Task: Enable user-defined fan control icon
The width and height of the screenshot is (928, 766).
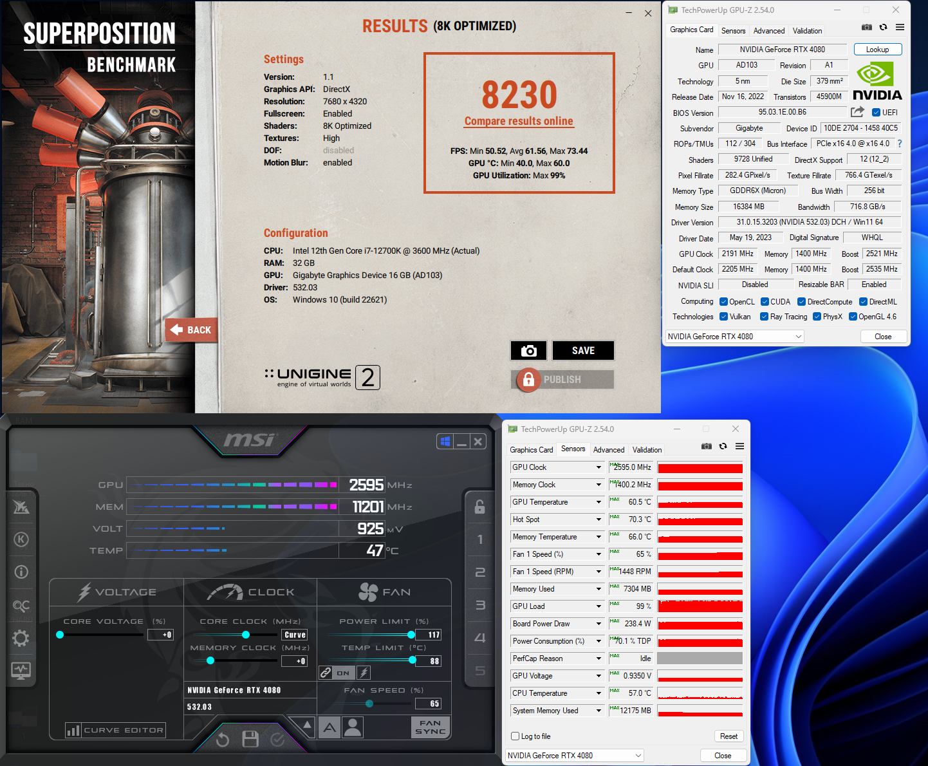Action: [x=353, y=727]
